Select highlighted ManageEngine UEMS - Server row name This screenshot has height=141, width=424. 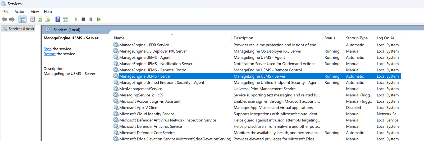click(x=145, y=76)
